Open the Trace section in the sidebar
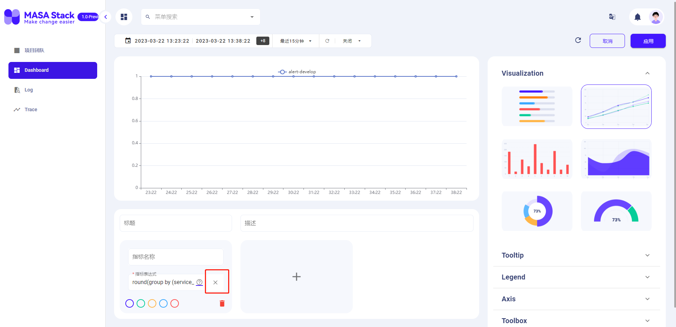676x327 pixels. 31,109
